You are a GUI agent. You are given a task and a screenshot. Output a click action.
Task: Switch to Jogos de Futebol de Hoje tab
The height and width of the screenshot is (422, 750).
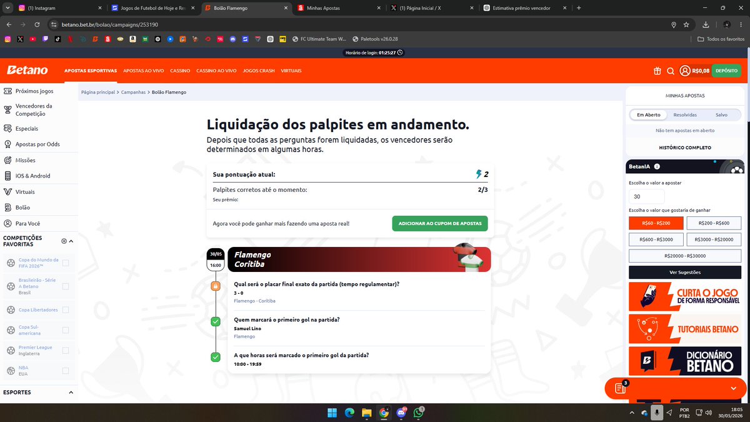[154, 8]
